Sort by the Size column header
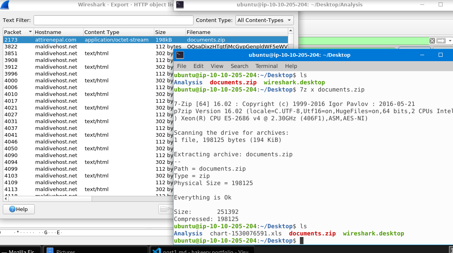 (170, 32)
